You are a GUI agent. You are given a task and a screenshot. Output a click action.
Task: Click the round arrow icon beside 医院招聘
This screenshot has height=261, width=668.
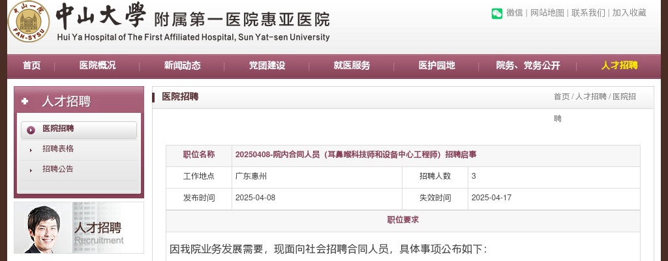(x=31, y=130)
